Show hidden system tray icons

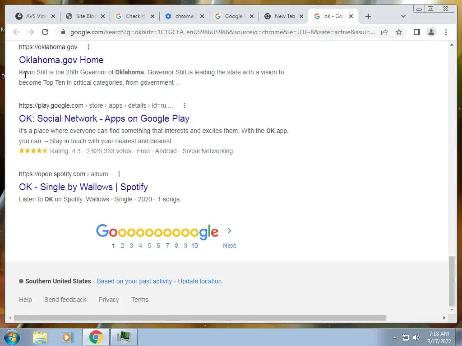[394, 337]
